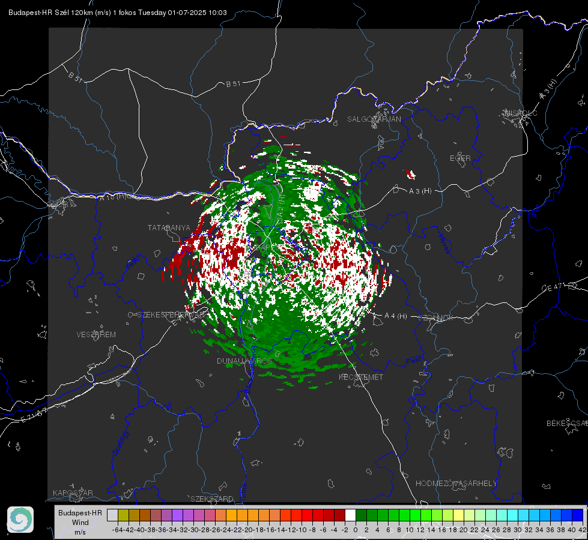Screen dimensions: 588x540
Task: Click the yellow swatch near 18 m/s
Action: click(458, 515)
